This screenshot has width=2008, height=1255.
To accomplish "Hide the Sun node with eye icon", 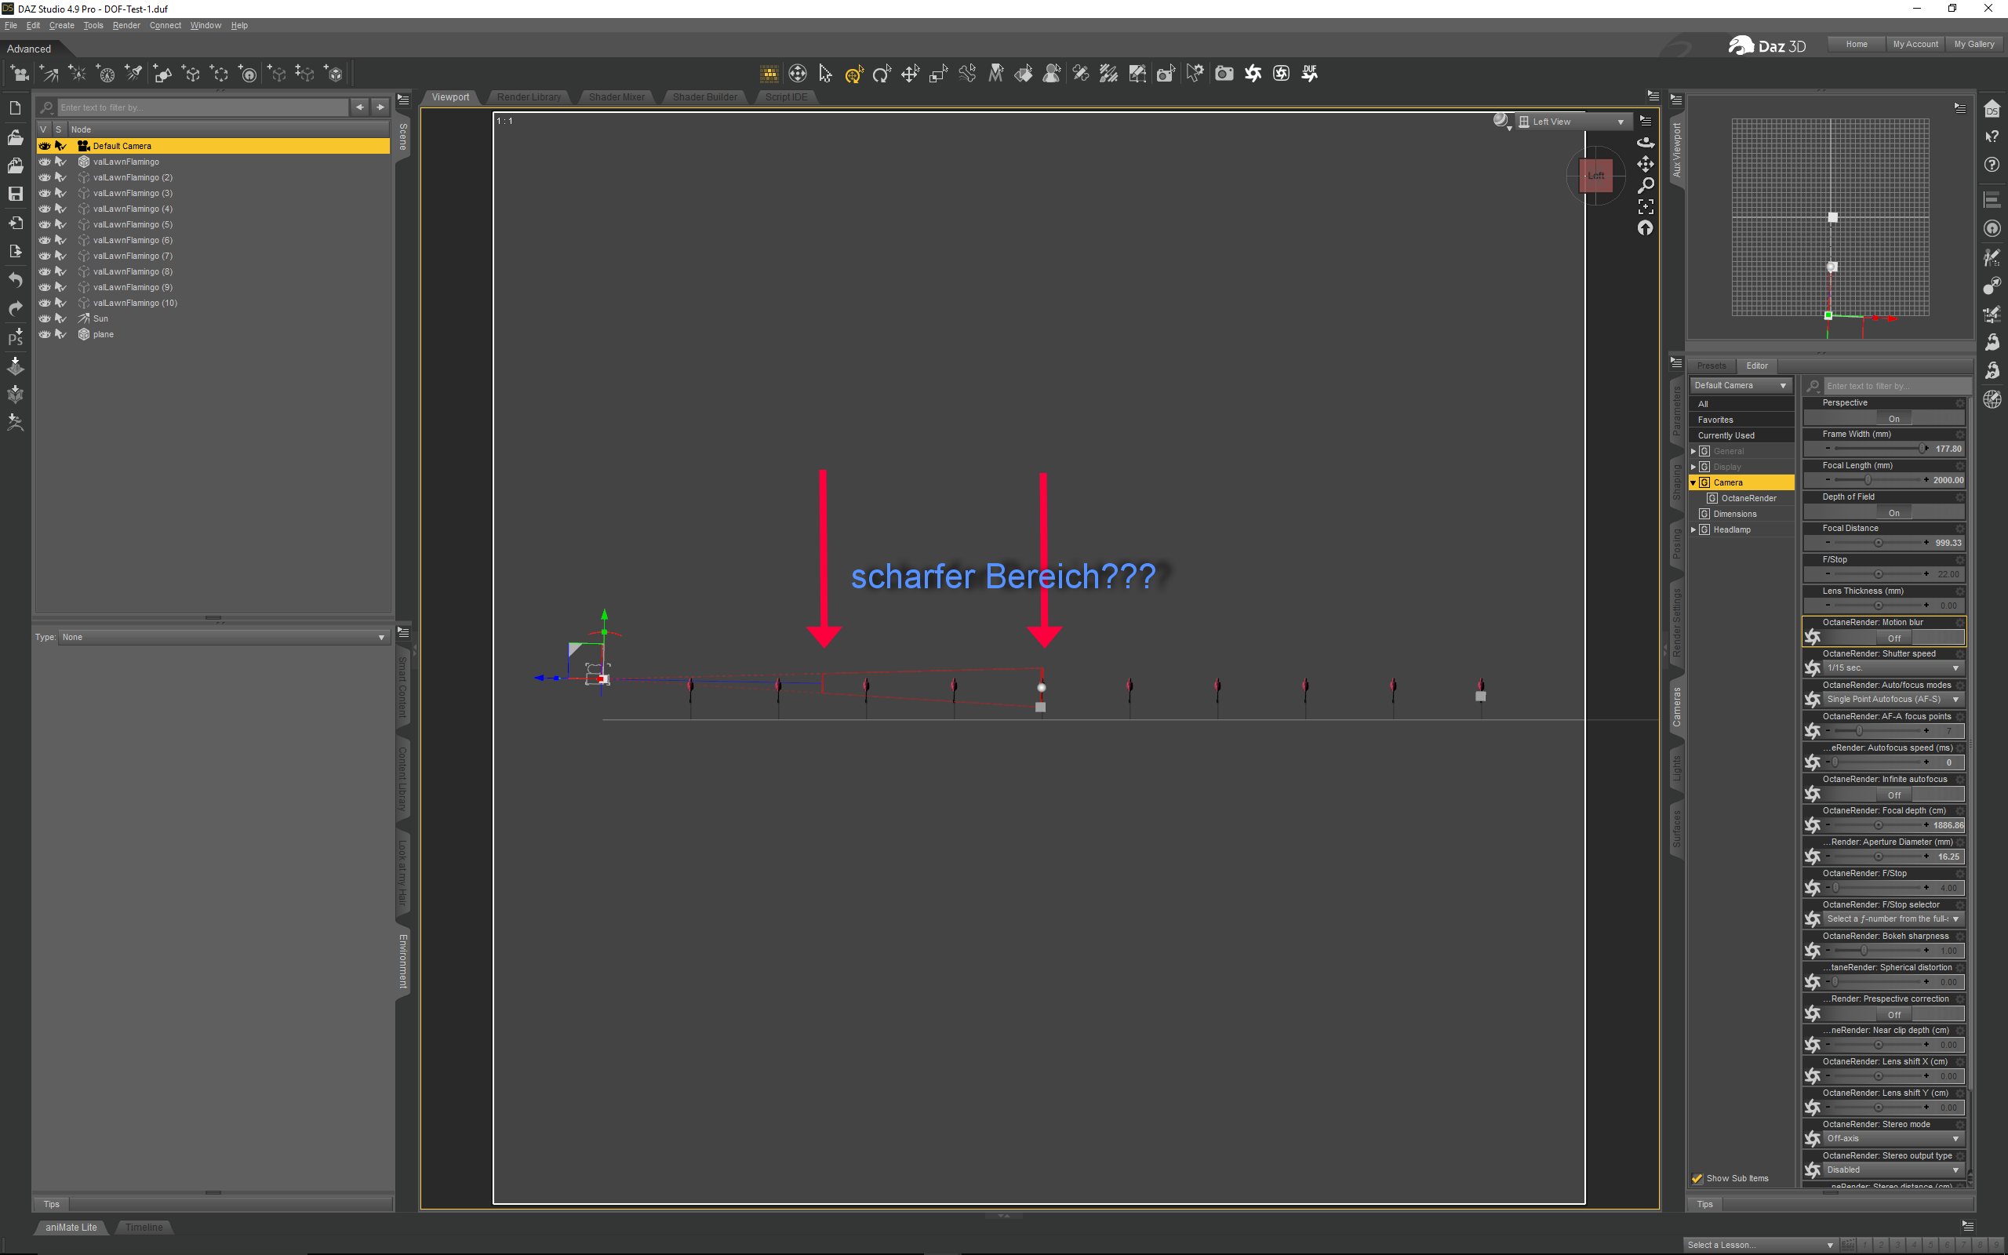I will [44, 318].
